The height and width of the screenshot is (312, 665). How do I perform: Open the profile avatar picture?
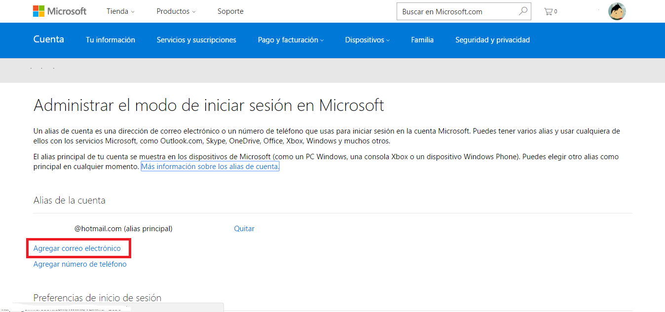point(617,11)
